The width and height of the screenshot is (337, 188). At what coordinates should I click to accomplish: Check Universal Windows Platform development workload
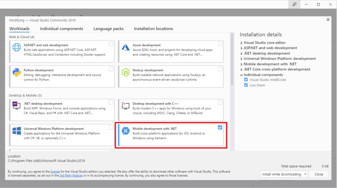click(x=111, y=128)
